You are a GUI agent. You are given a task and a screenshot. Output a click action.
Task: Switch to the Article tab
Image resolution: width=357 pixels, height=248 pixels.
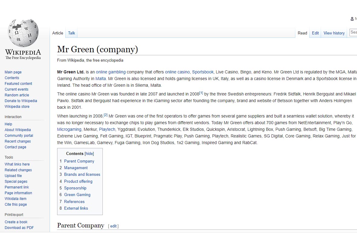click(x=58, y=33)
